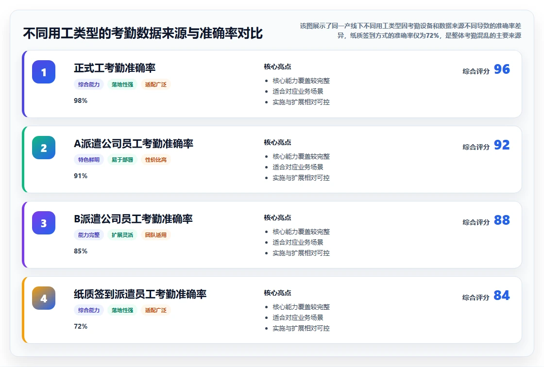Viewport: 544px width, 367px height.
Task: Click the score 84
Action: click(x=502, y=295)
